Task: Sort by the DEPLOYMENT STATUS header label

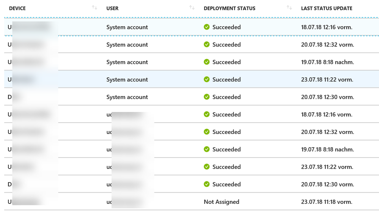Action: [229, 8]
